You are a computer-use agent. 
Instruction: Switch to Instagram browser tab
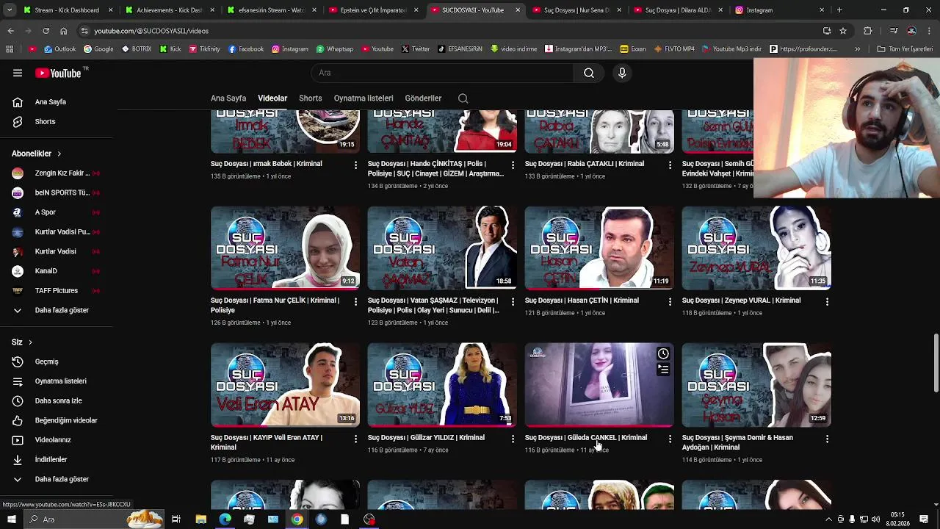[x=779, y=10]
